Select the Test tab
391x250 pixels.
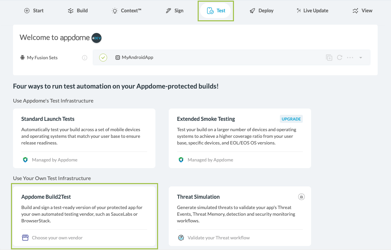click(216, 11)
